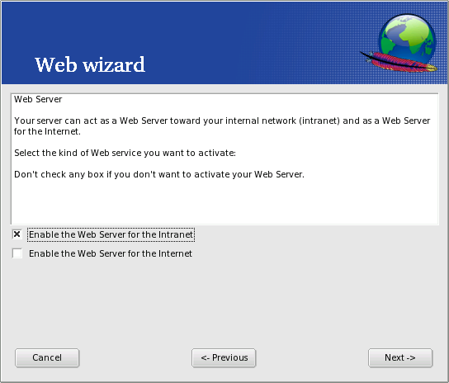Click the 'Web wizard' title text
449x383 pixels.
pos(90,64)
